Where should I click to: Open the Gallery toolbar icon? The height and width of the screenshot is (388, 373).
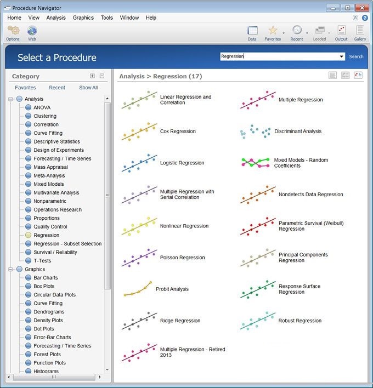coord(360,31)
